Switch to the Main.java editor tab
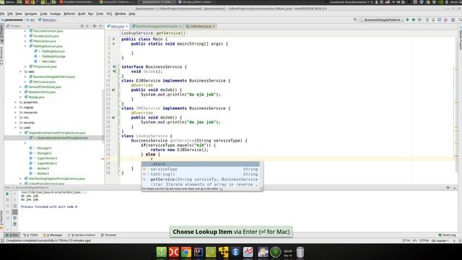Viewport: 462px width, 260px height. tap(117, 26)
